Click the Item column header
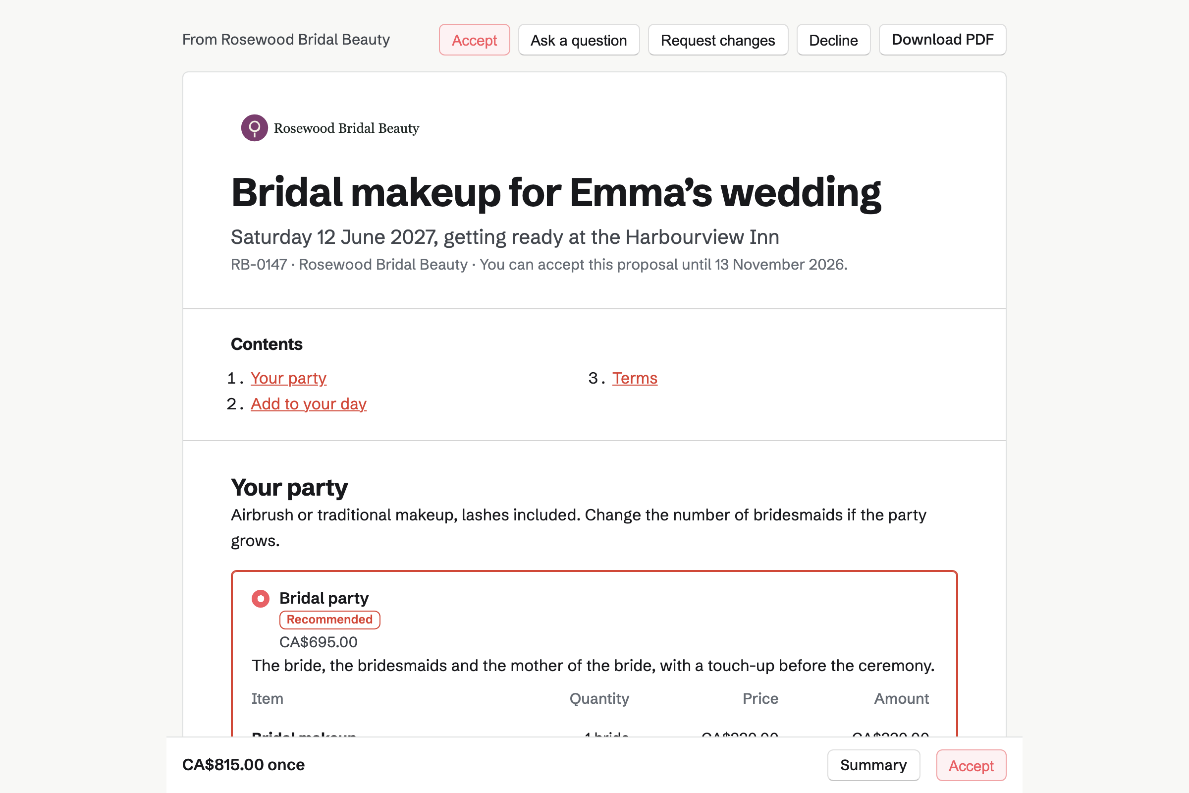This screenshot has height=793, width=1189. tap(268, 698)
